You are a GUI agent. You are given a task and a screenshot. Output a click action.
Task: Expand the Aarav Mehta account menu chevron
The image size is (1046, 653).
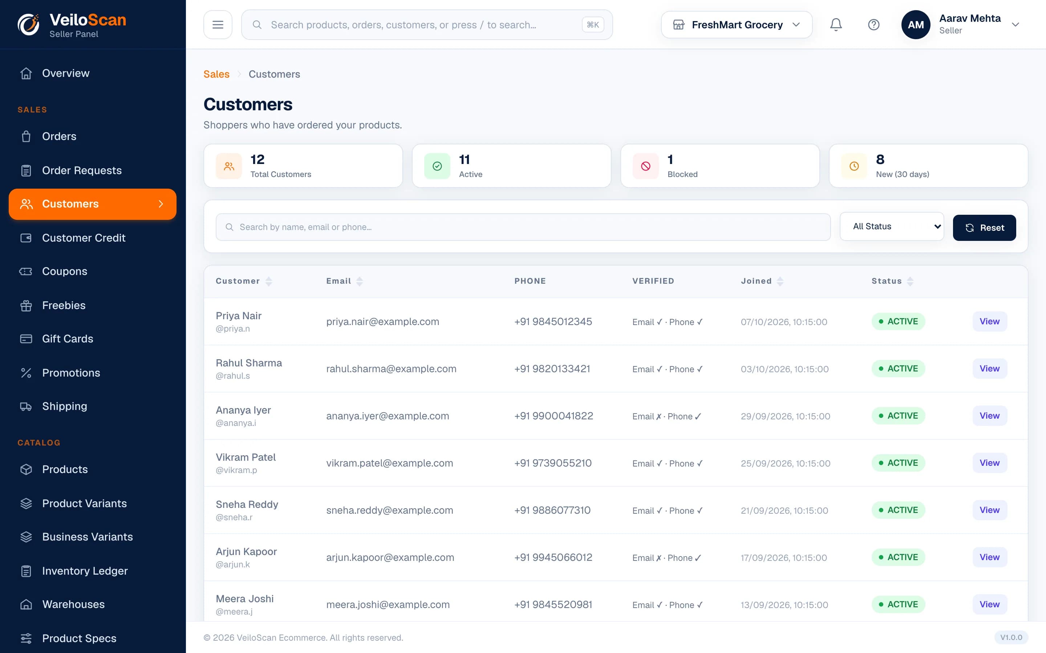1015,25
